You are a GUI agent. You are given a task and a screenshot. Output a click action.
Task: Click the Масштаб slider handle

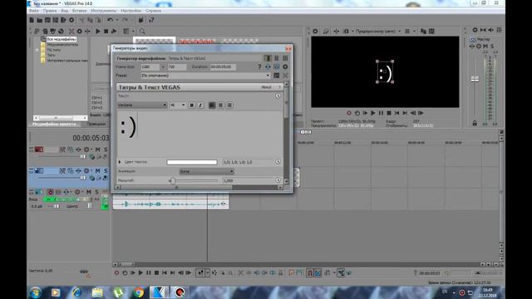[173, 180]
